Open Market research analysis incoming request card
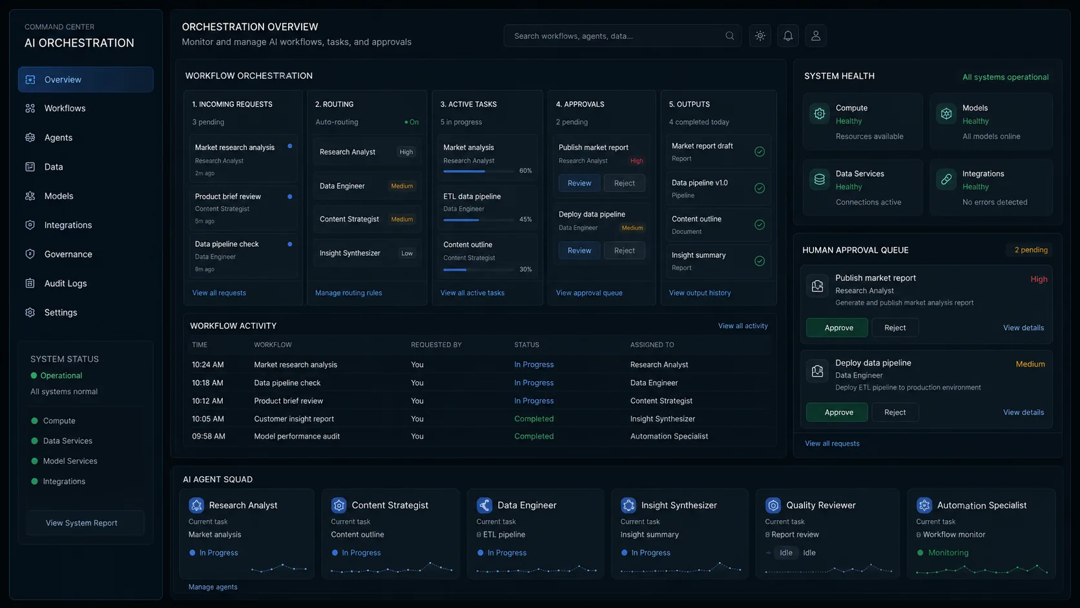 point(244,159)
